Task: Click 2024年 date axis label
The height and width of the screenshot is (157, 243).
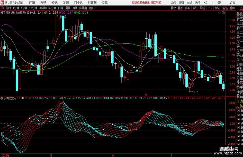Action: 5,155
